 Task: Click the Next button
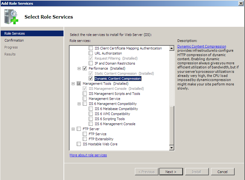pyautogui.click(x=171, y=172)
